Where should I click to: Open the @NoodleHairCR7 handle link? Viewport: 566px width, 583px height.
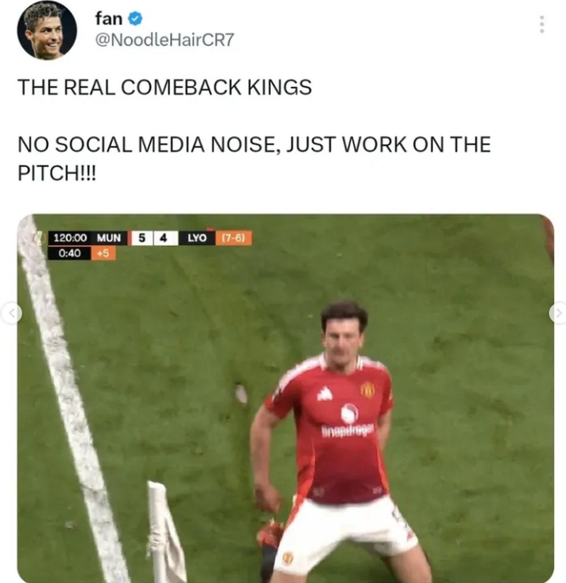[x=165, y=41]
